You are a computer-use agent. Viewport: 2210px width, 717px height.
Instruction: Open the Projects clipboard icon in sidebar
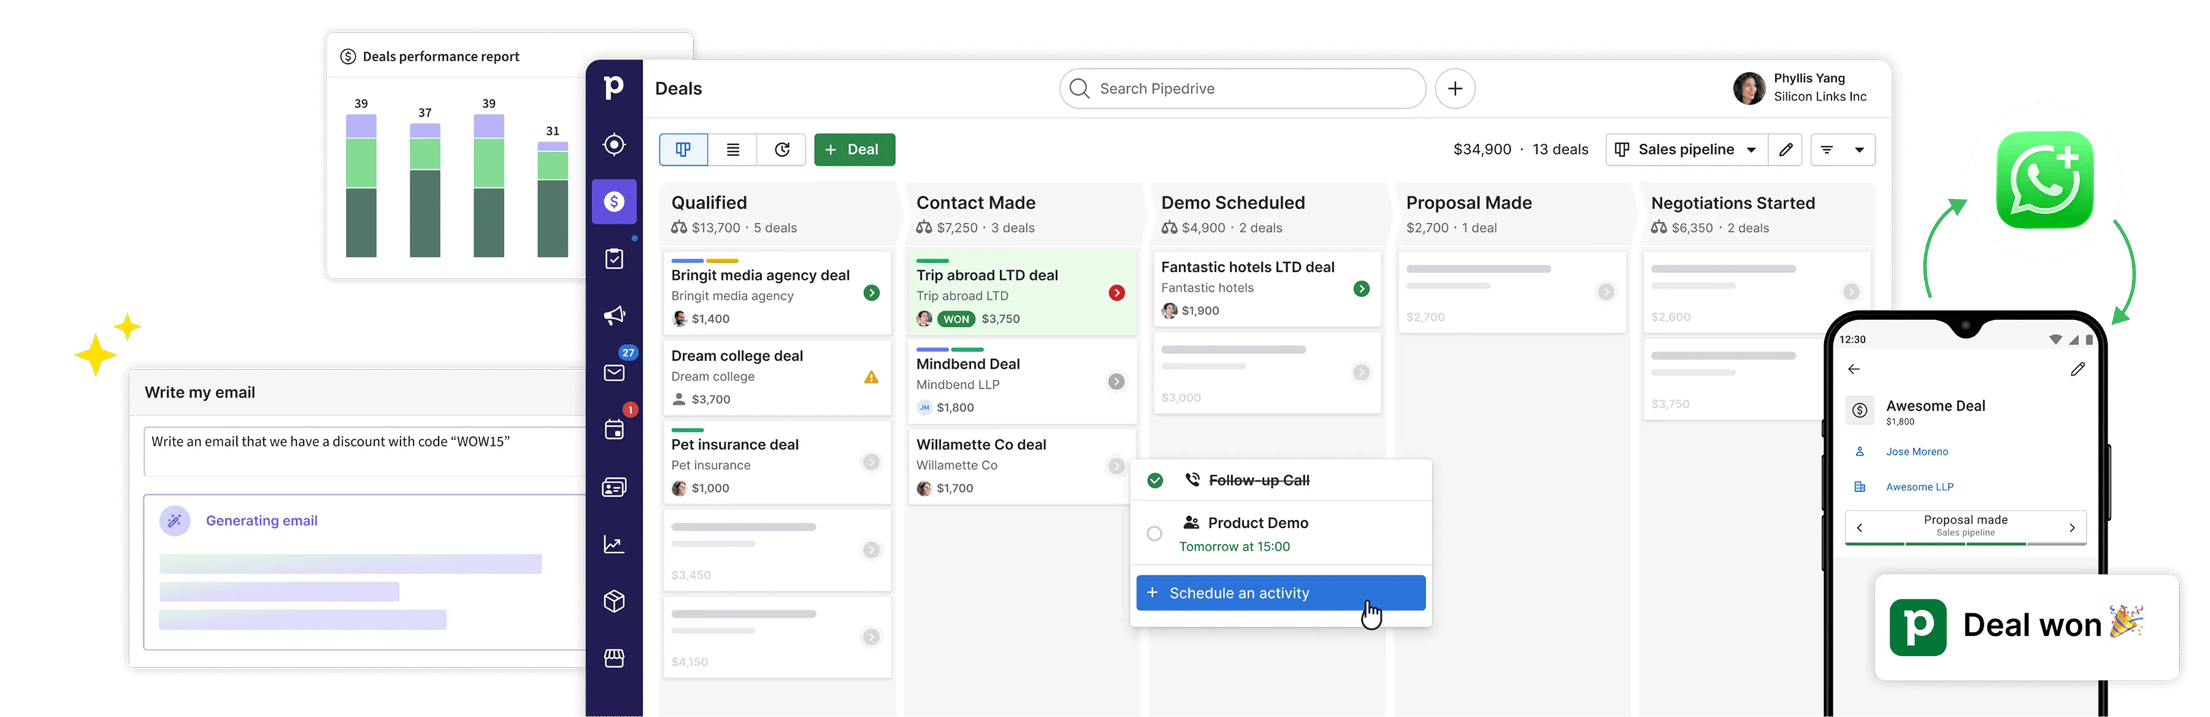click(613, 259)
